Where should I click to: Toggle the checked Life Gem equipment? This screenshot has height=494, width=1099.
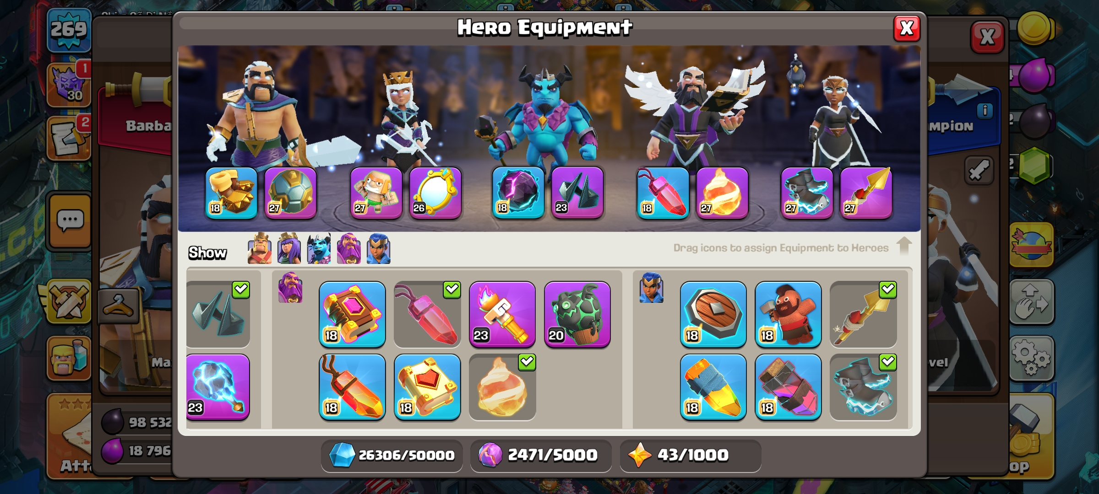(x=427, y=314)
